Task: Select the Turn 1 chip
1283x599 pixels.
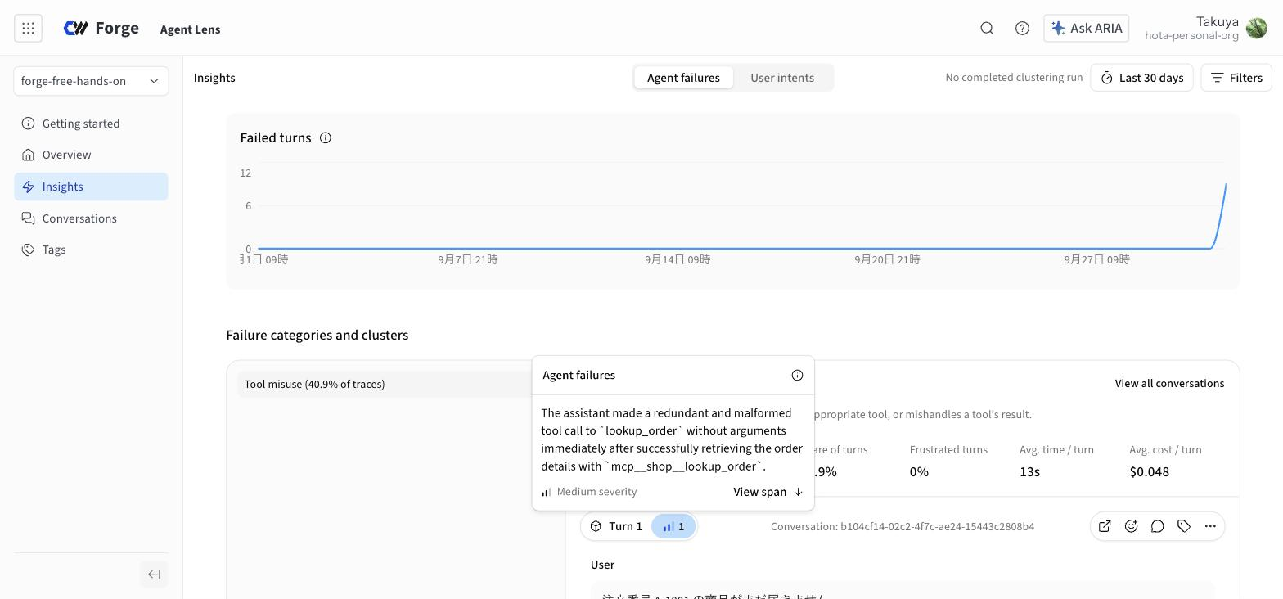Action: coord(616,526)
